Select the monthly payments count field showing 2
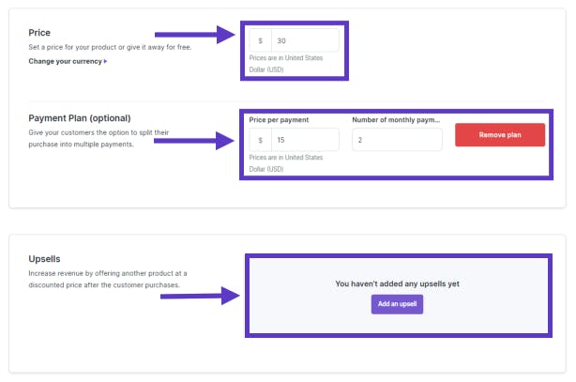The image size is (576, 382). point(397,140)
